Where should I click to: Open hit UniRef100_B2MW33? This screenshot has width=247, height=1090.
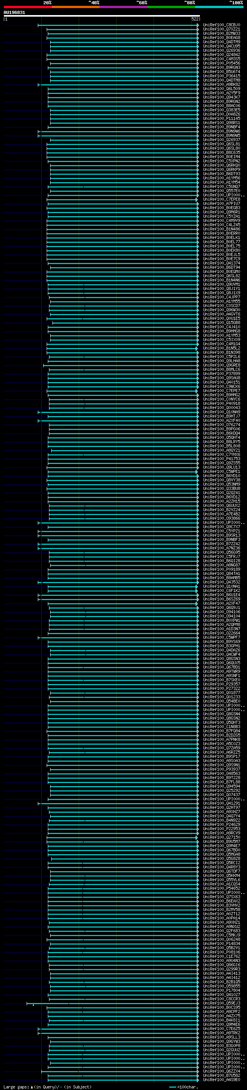point(221,33)
